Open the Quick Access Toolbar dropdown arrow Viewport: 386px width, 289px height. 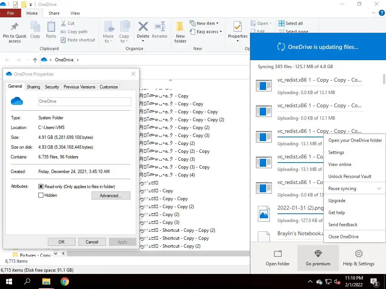tap(31, 5)
